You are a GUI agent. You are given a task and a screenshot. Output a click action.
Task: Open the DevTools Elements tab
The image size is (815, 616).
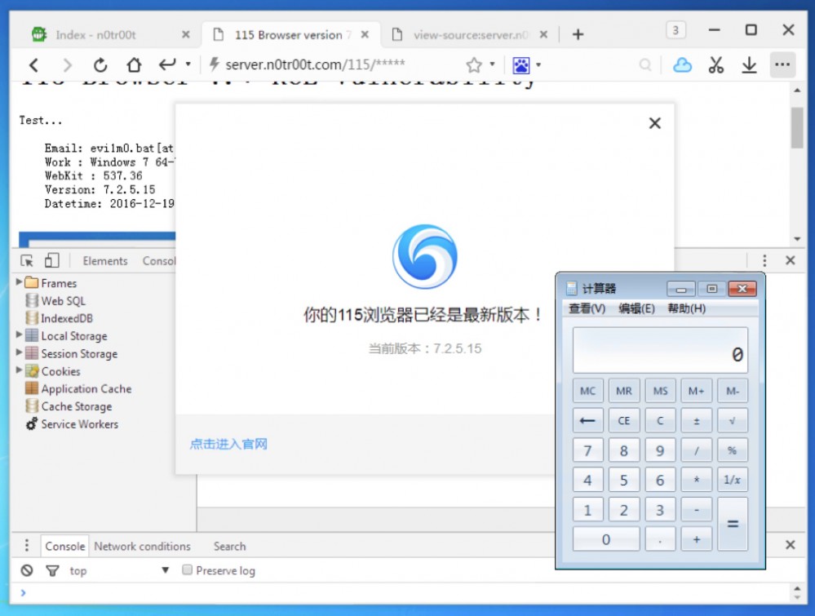tap(105, 261)
